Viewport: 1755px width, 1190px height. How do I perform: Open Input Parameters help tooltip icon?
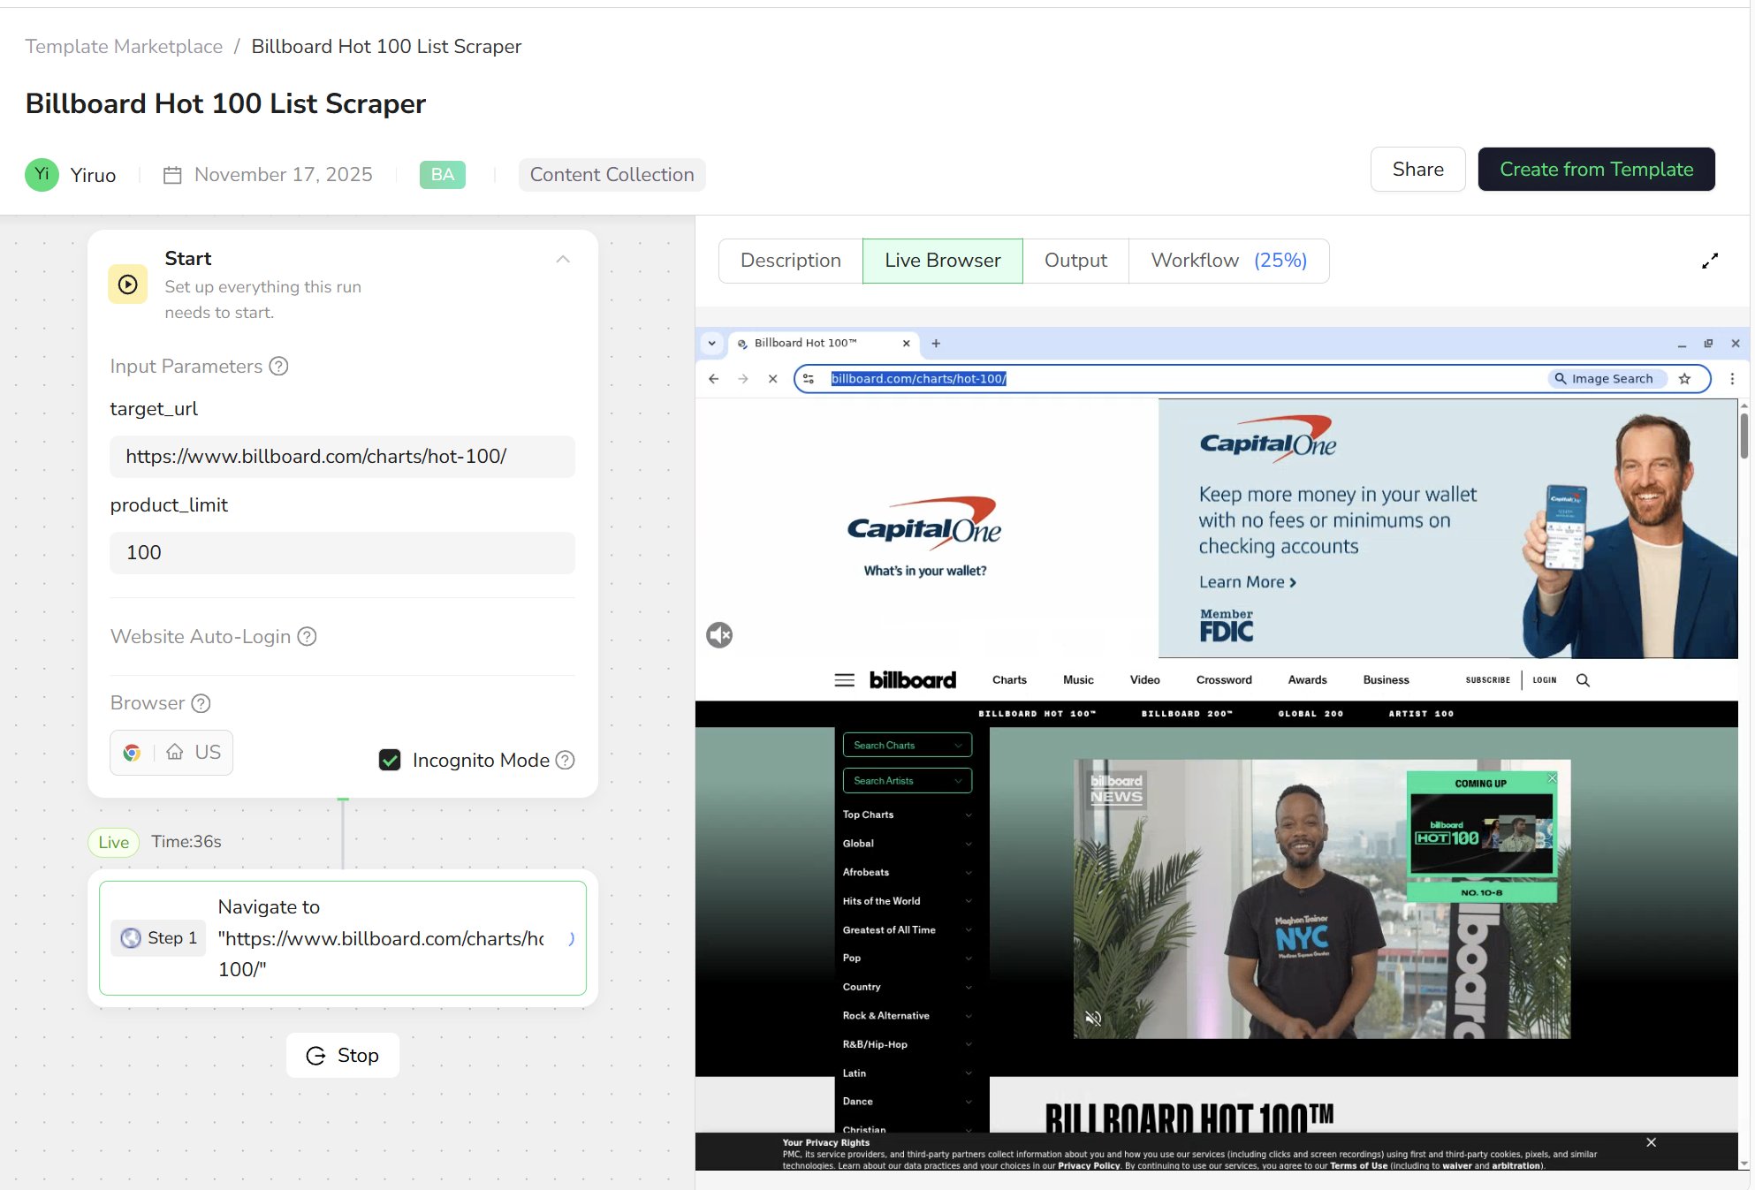click(278, 366)
